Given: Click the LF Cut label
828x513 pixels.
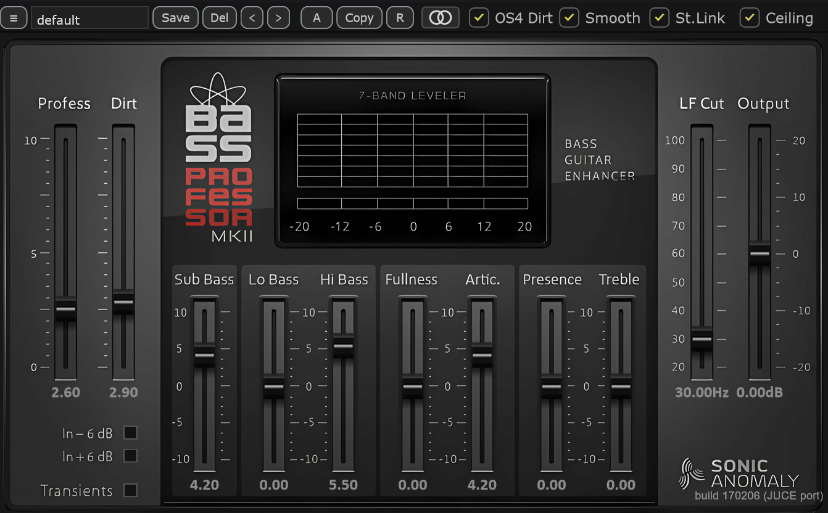Looking at the screenshot, I should click(x=702, y=104).
